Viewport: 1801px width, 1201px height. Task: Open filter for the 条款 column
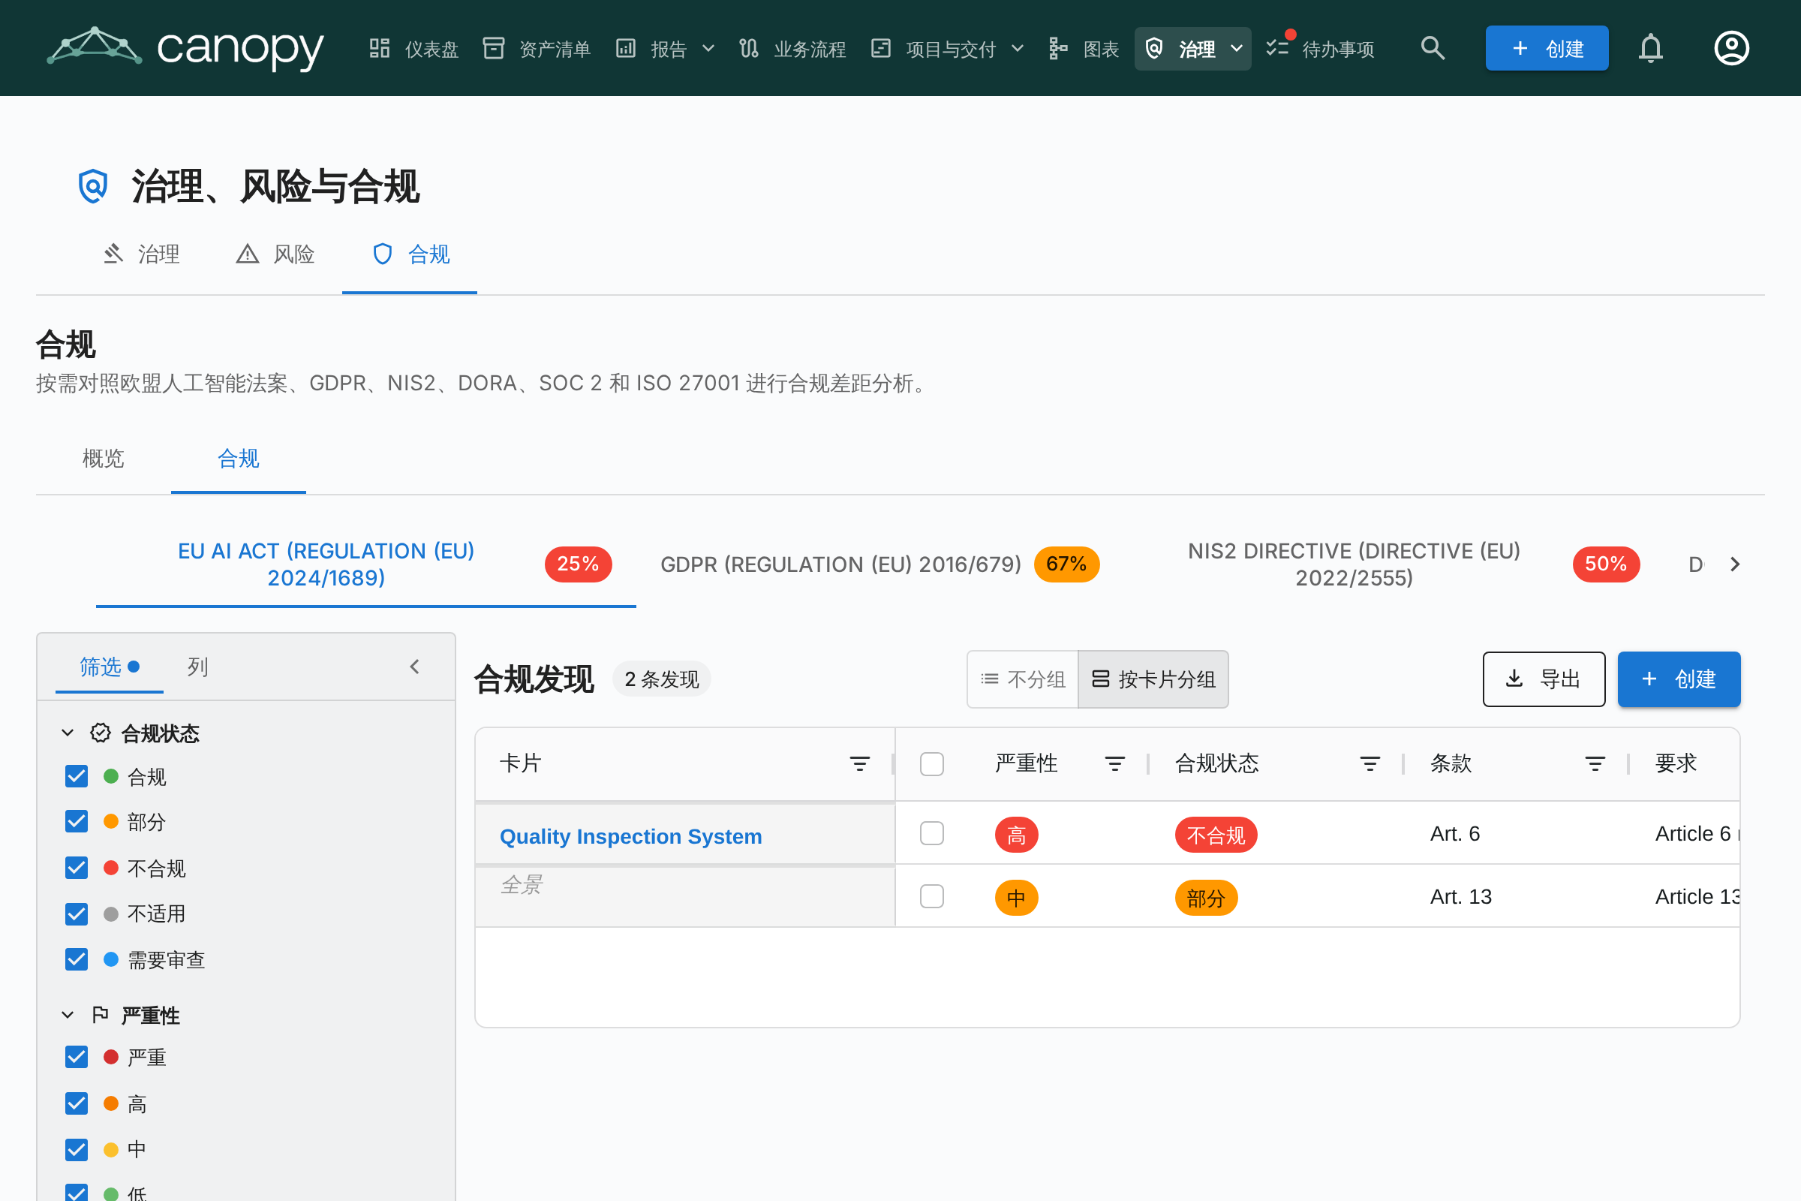click(x=1594, y=763)
